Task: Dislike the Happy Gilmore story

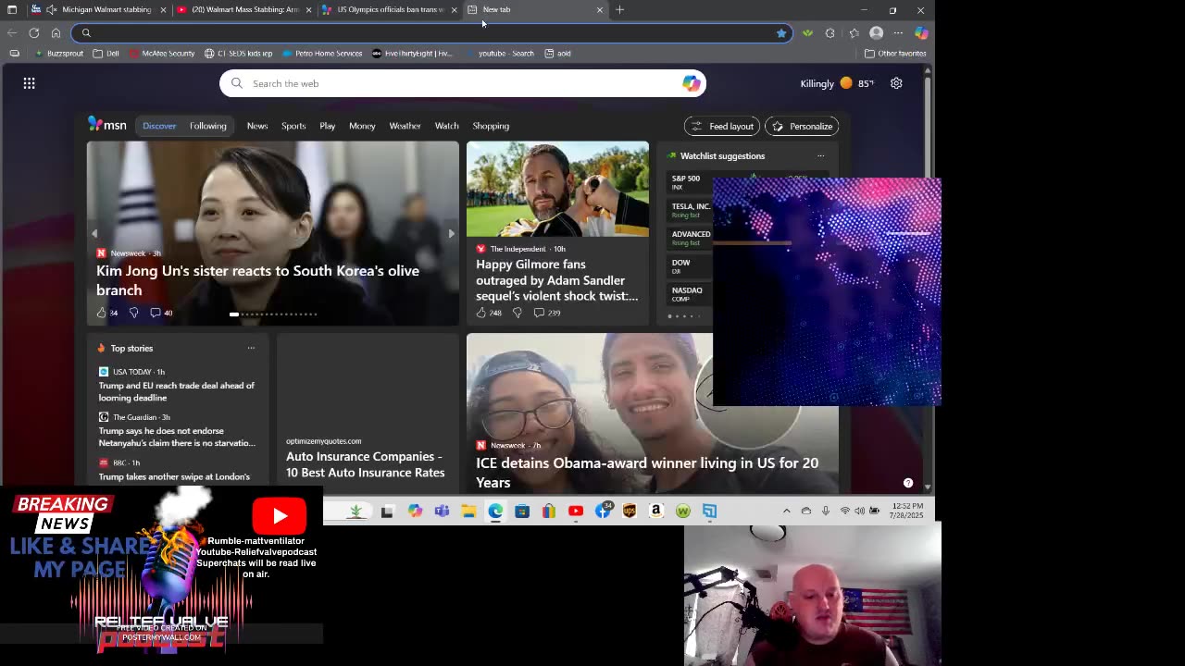Action: click(517, 313)
